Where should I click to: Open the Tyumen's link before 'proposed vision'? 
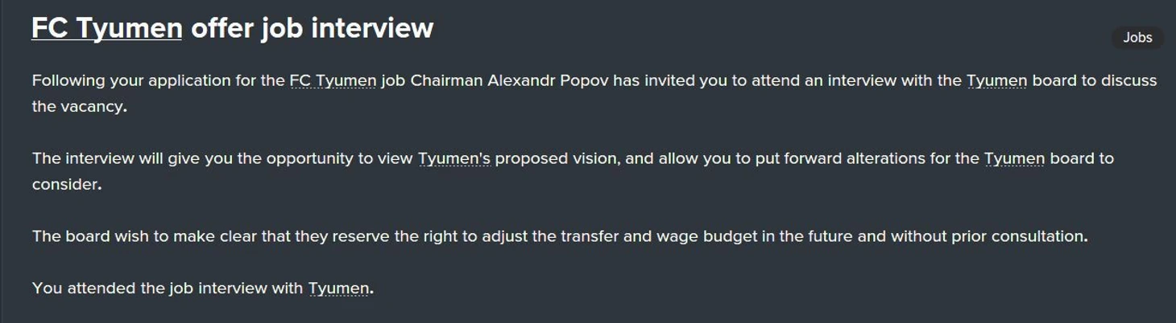[453, 158]
